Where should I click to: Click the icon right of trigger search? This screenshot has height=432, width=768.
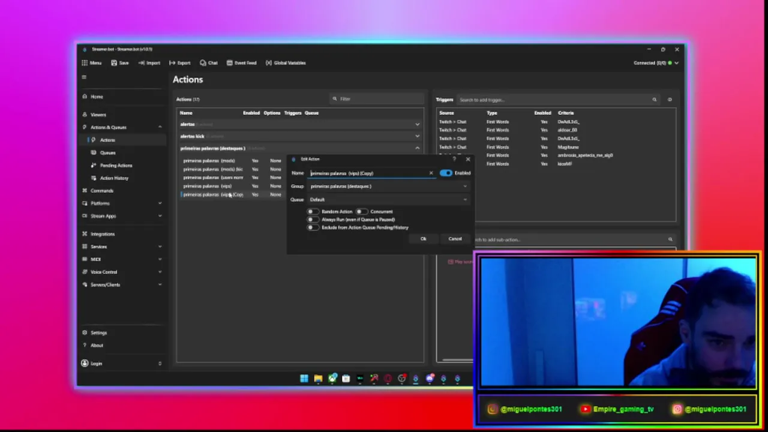pos(670,100)
